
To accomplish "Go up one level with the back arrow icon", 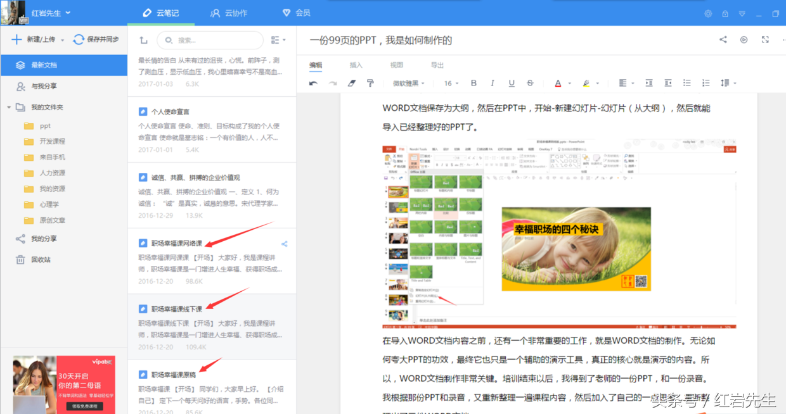I will click(143, 40).
